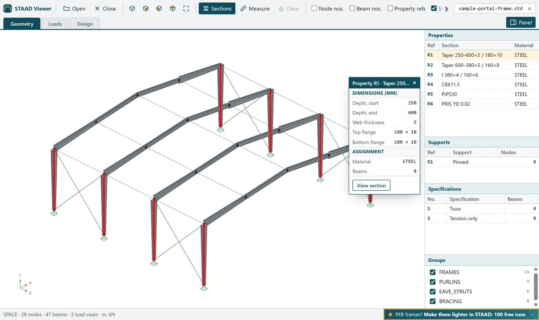
Task: Click the Clear eraser tool
Action: tap(289, 8)
